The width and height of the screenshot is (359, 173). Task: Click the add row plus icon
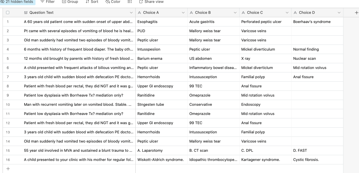pyautogui.click(x=8, y=169)
